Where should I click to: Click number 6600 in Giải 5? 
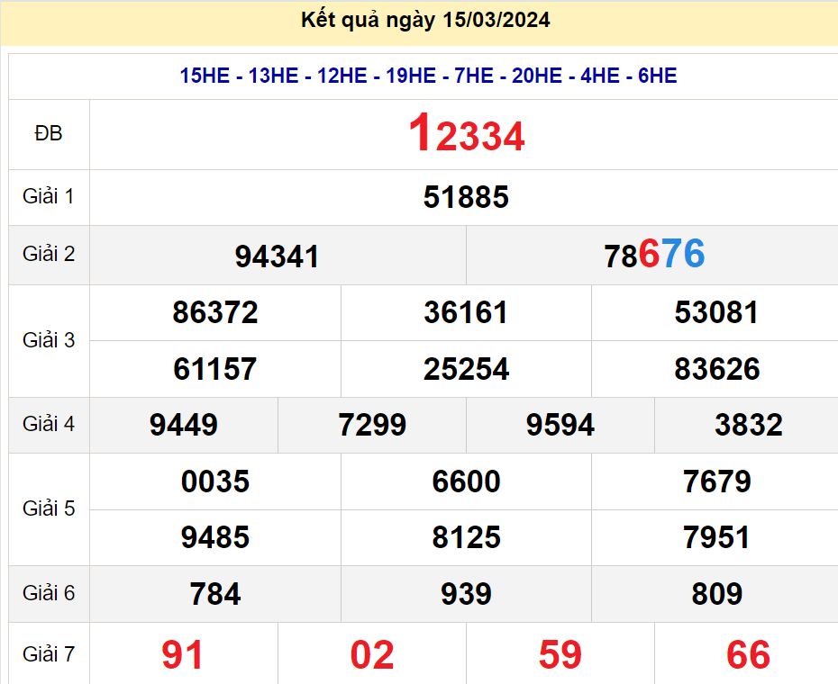[x=465, y=482]
